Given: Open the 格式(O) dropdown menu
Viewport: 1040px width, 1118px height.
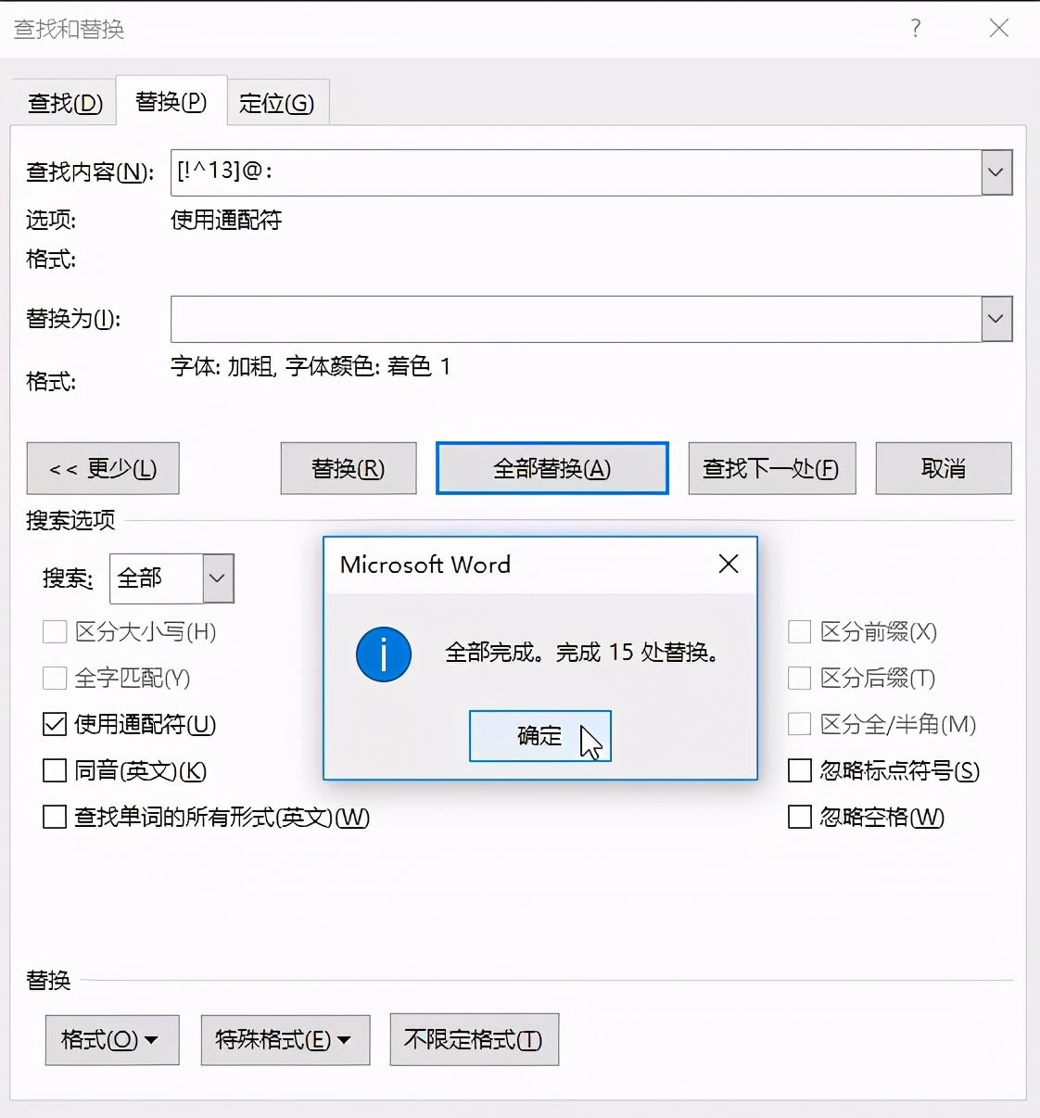Looking at the screenshot, I should 111,1039.
